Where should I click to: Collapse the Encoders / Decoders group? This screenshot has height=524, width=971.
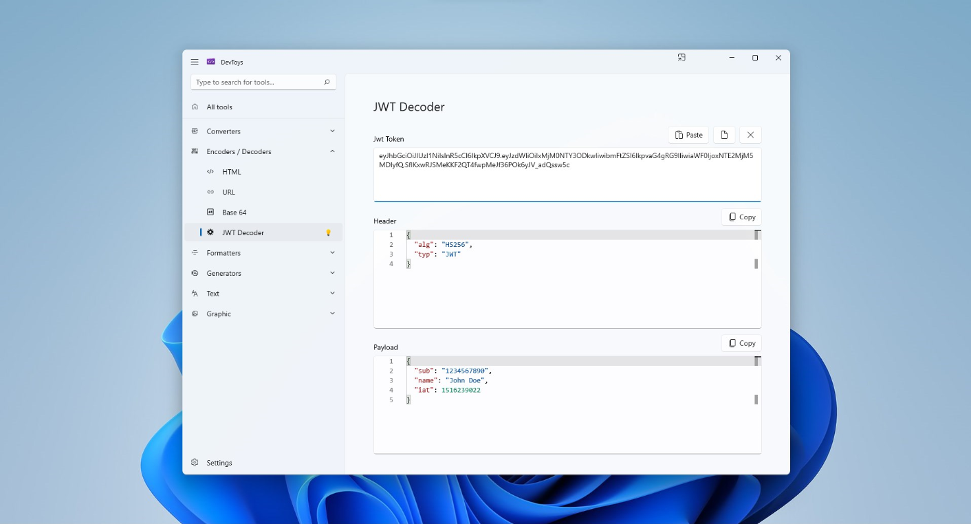(x=333, y=151)
